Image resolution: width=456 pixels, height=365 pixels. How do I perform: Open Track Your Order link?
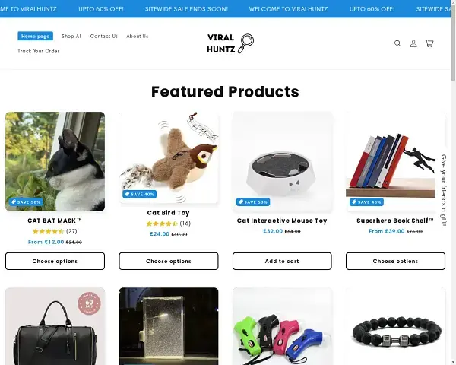pyautogui.click(x=39, y=51)
